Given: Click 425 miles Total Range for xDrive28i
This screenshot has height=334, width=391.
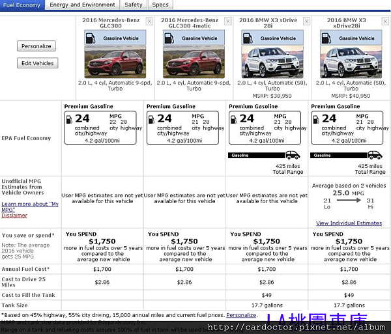Looking at the screenshot, I should 370,169.
